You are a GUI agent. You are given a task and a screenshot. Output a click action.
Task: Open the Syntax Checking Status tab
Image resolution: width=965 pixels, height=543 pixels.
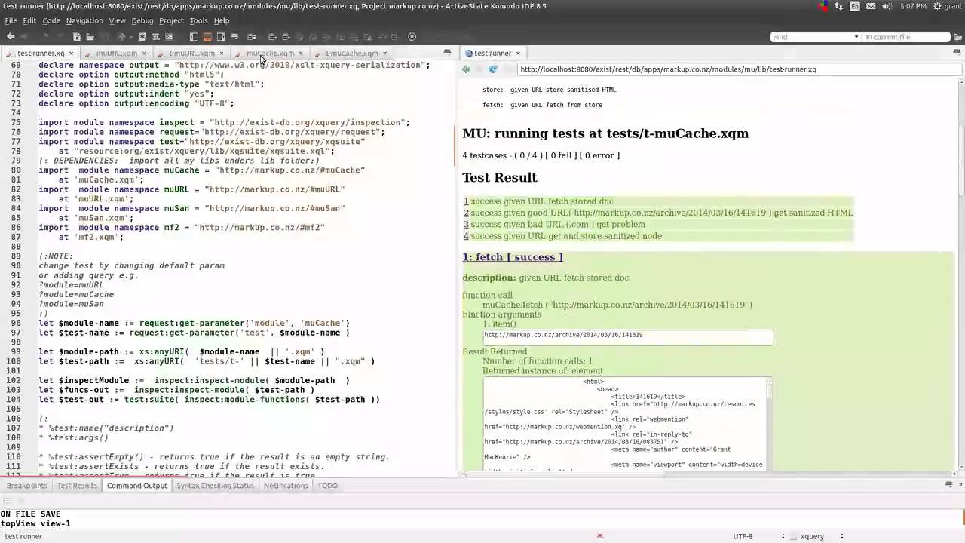click(215, 486)
